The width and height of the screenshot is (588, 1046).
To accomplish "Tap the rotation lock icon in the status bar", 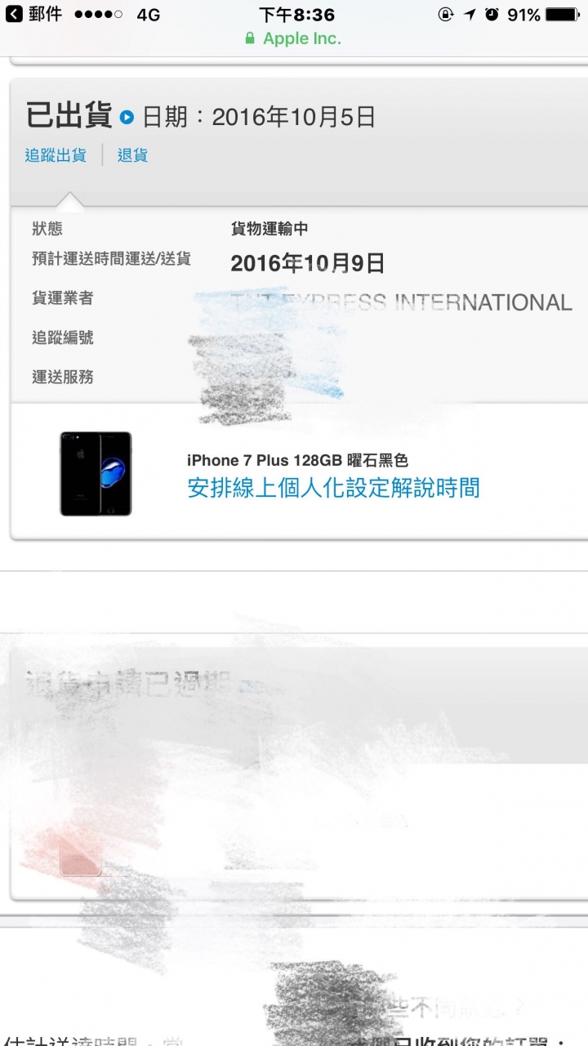I will (446, 14).
